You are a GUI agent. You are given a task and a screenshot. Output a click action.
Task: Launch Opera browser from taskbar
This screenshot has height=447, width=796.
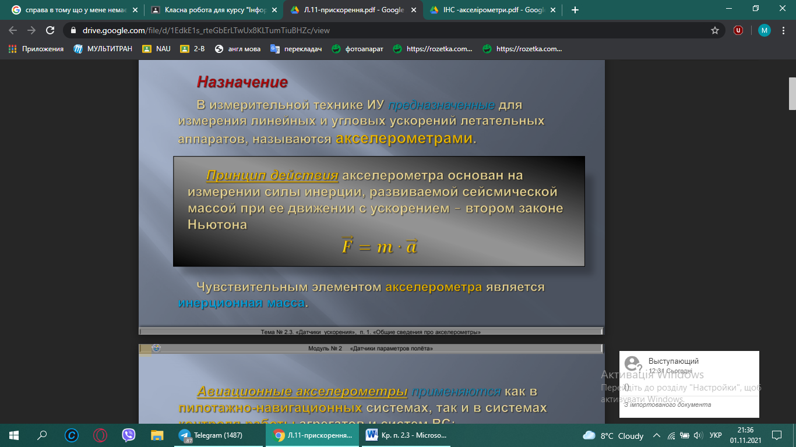[x=100, y=435]
